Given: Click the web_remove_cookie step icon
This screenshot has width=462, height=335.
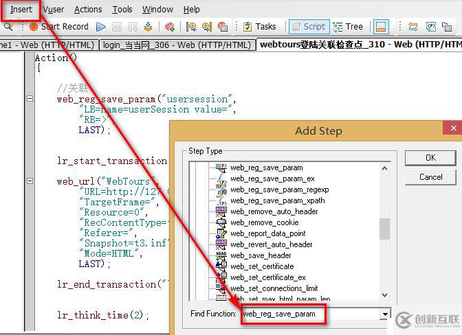Looking at the screenshot, I should 221,222.
